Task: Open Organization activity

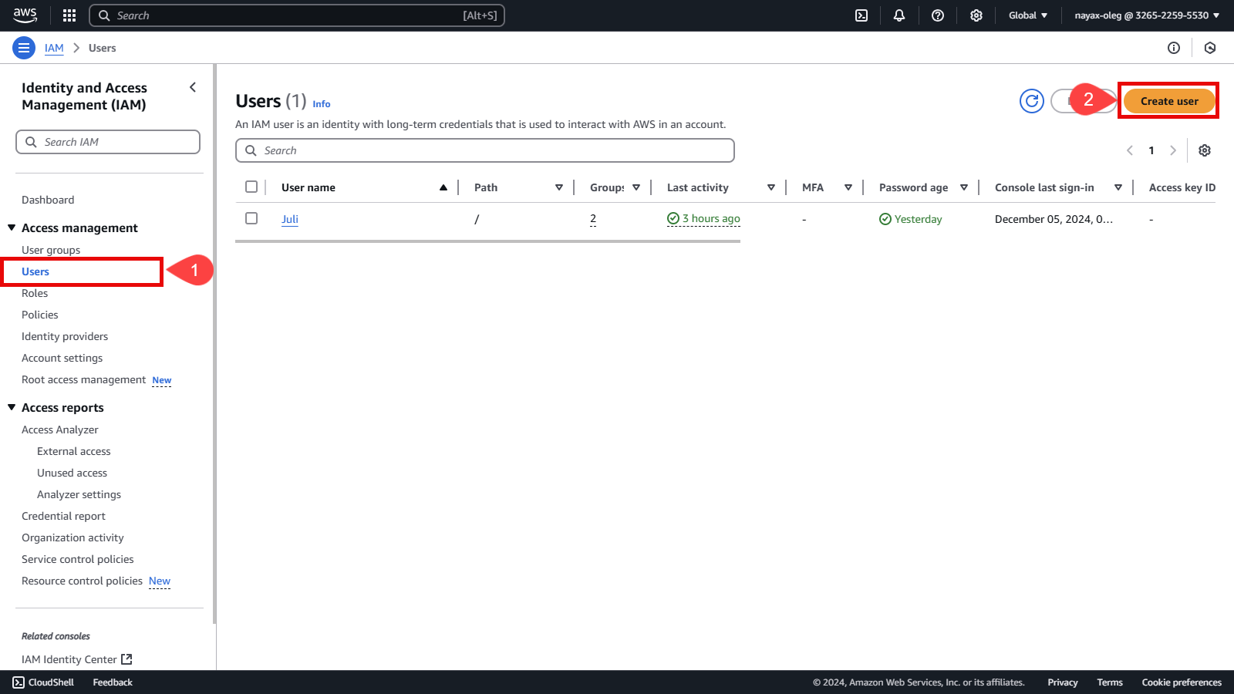Action: [x=72, y=537]
